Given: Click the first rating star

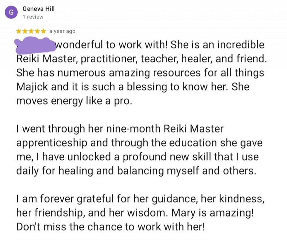Looking at the screenshot, I should point(19,31).
